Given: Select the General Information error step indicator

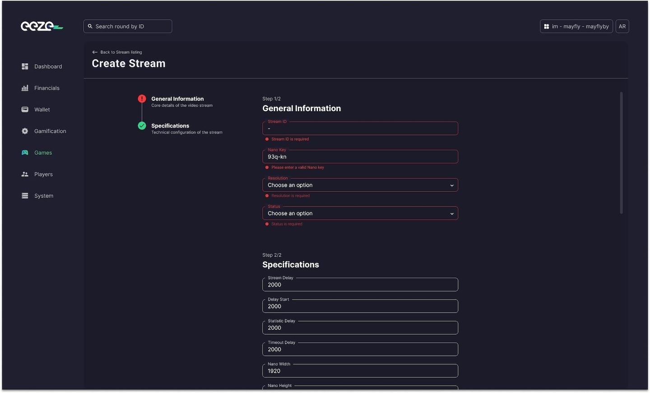Looking at the screenshot, I should [x=142, y=99].
